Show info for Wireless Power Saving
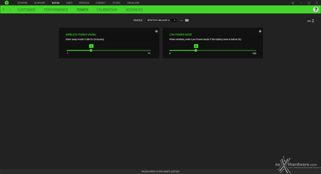The image size is (321, 174). tap(156, 31)
